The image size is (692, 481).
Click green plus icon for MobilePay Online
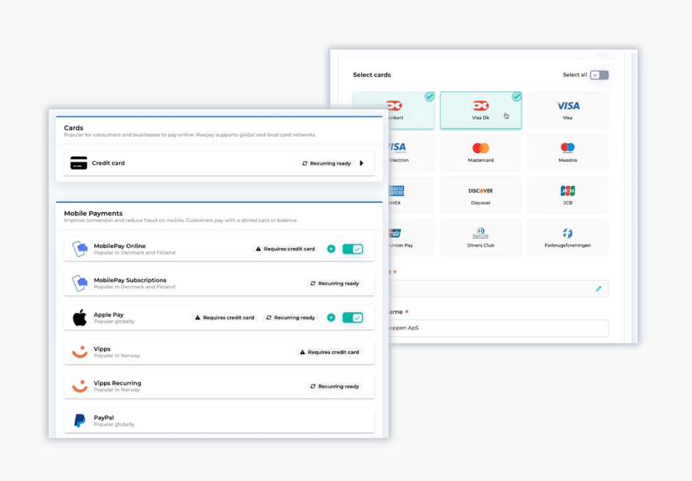331,249
